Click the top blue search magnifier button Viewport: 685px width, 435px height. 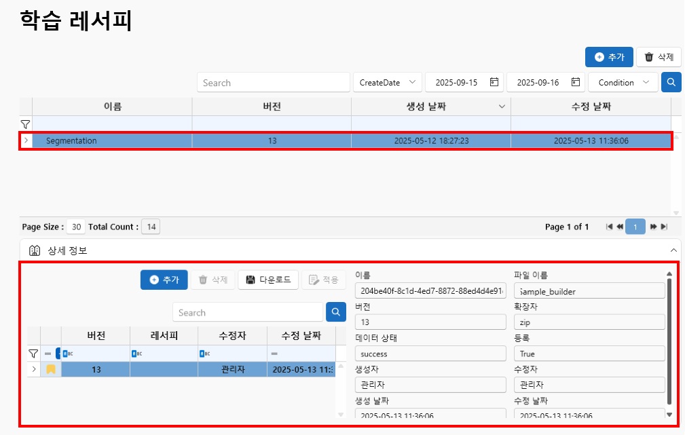pos(670,82)
